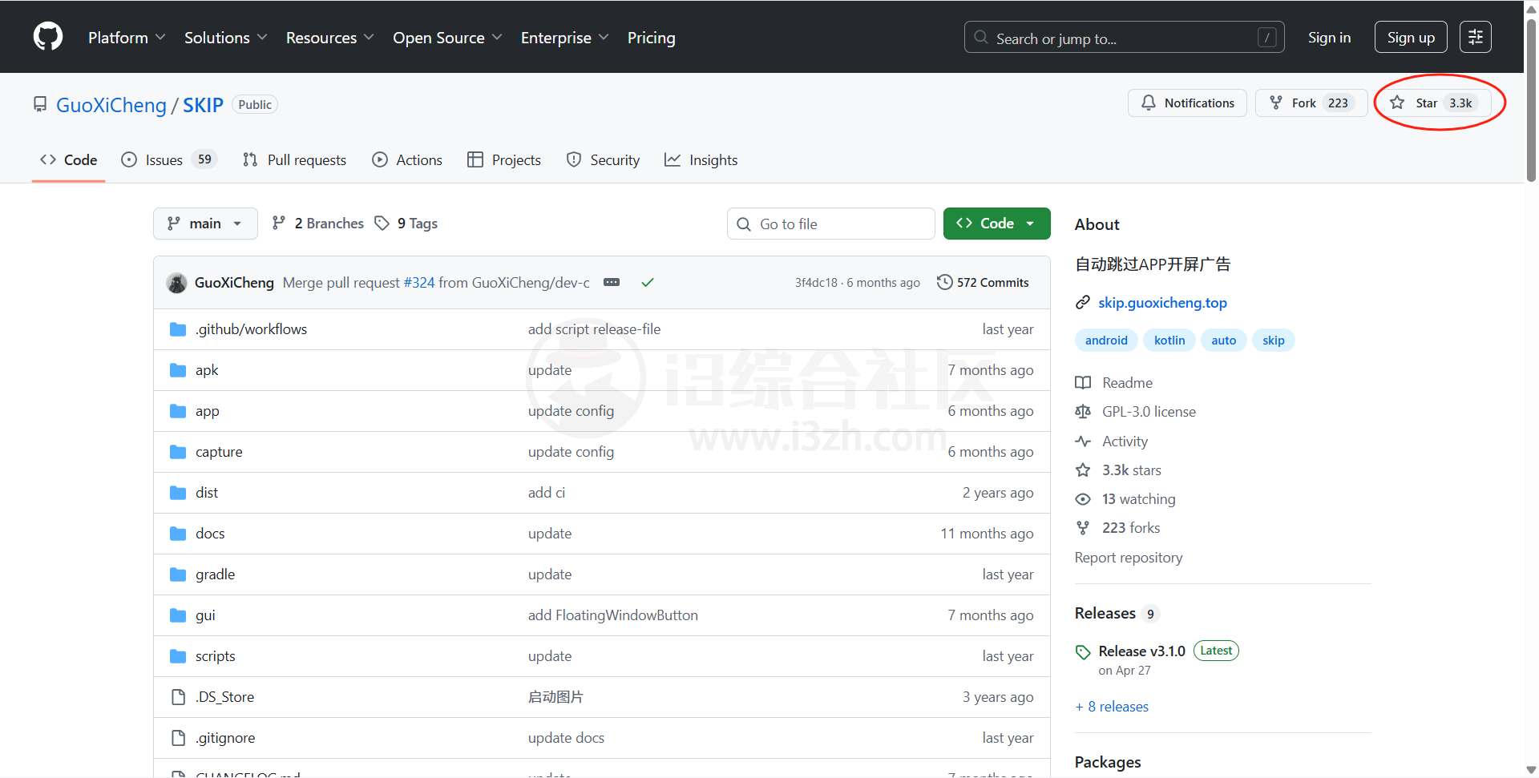1539x778 pixels.
Task: View commit status green checkmark
Action: point(648,282)
